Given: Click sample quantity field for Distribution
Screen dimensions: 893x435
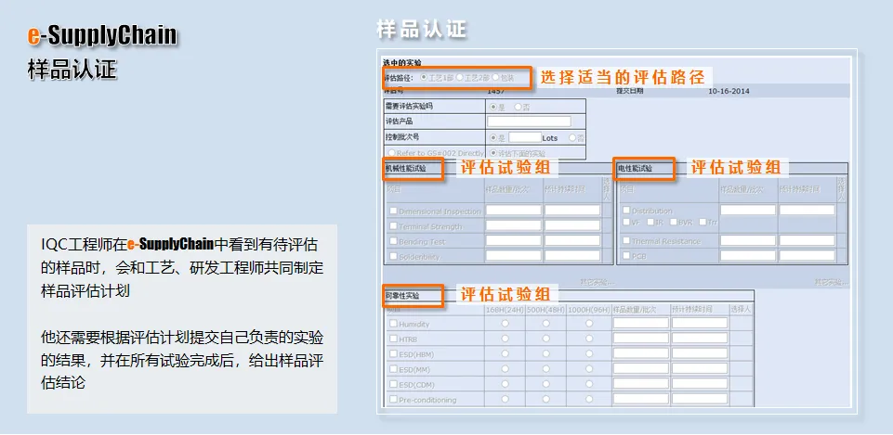Looking at the screenshot, I should click(748, 210).
